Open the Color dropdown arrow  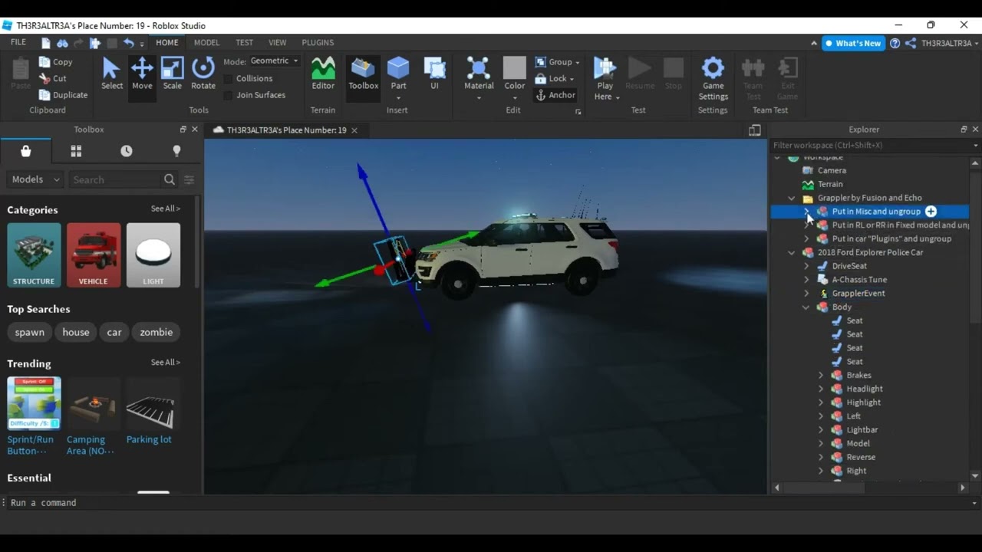(x=515, y=97)
